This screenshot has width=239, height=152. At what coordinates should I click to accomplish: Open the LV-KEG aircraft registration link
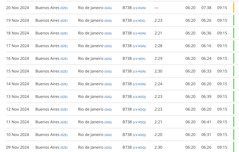coord(139,21)
